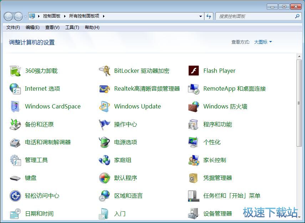
Task: Open the Windows Update icon
Action: [105, 106]
